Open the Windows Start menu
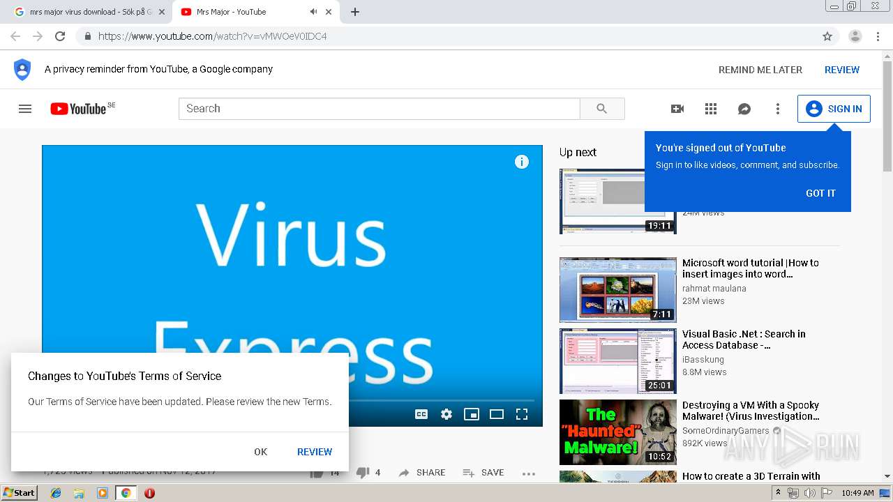 19,492
